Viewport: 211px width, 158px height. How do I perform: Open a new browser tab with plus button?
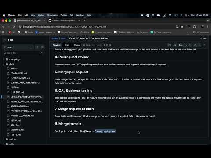(x=84, y=21)
